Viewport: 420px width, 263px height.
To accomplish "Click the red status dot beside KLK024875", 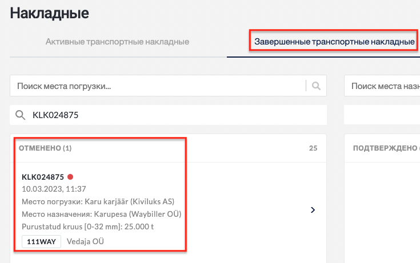I will [70, 177].
